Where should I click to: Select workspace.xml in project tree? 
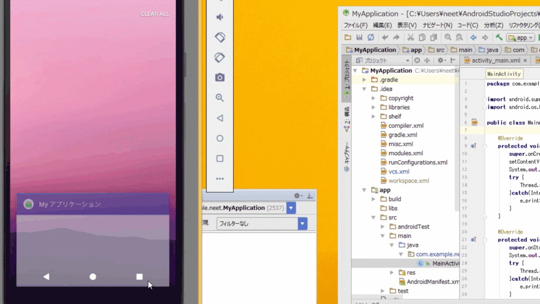click(x=409, y=181)
